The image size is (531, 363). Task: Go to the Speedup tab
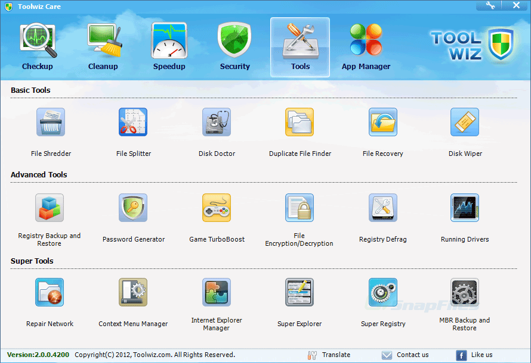click(169, 47)
